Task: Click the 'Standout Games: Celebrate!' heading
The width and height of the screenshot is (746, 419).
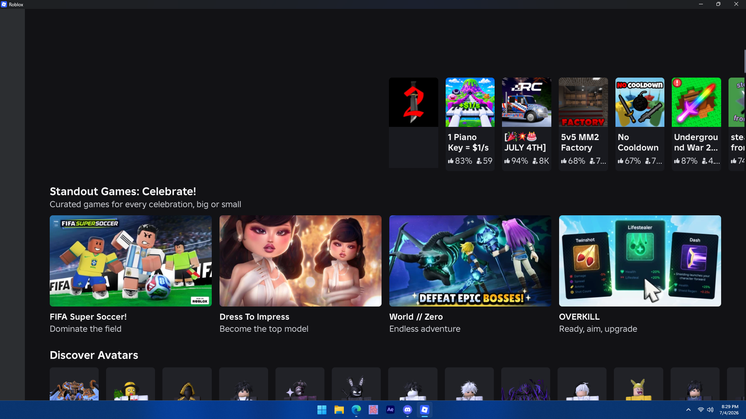Action: point(123,191)
